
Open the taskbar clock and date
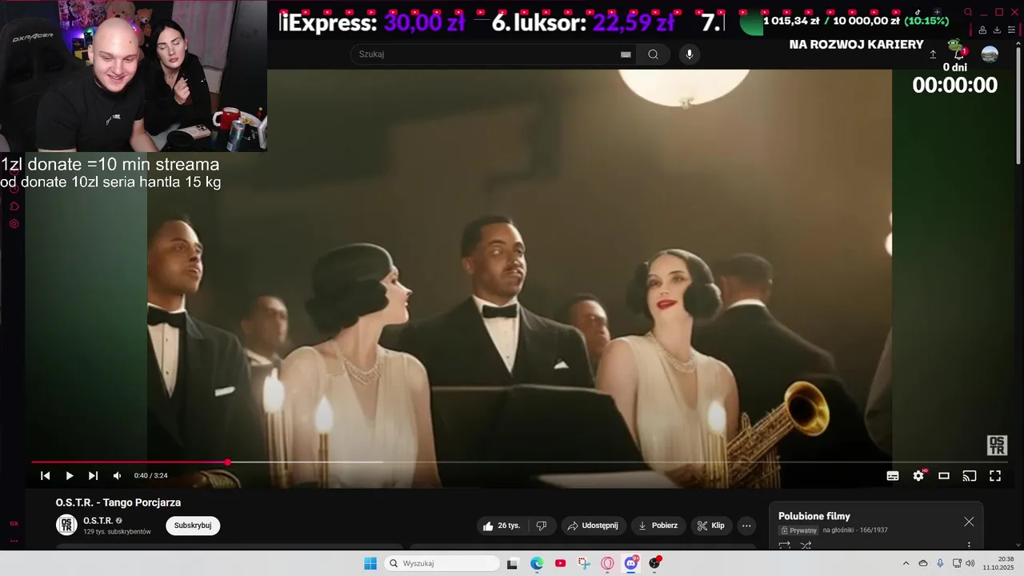tap(998, 563)
